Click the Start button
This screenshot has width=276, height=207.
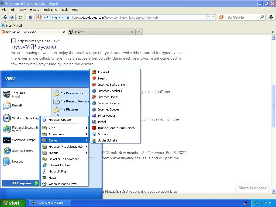13,203
